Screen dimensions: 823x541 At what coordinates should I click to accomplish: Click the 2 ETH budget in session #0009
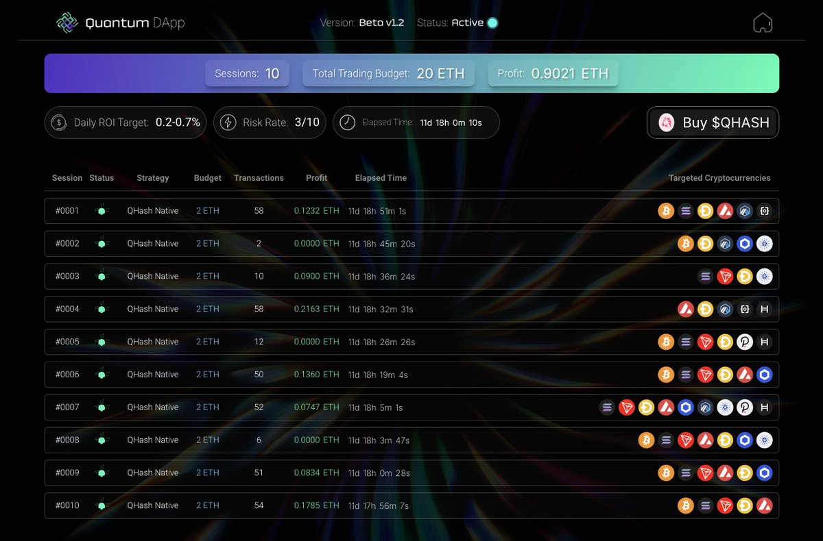208,473
